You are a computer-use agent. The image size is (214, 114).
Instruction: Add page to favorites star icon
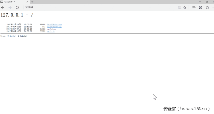pos(185,7)
